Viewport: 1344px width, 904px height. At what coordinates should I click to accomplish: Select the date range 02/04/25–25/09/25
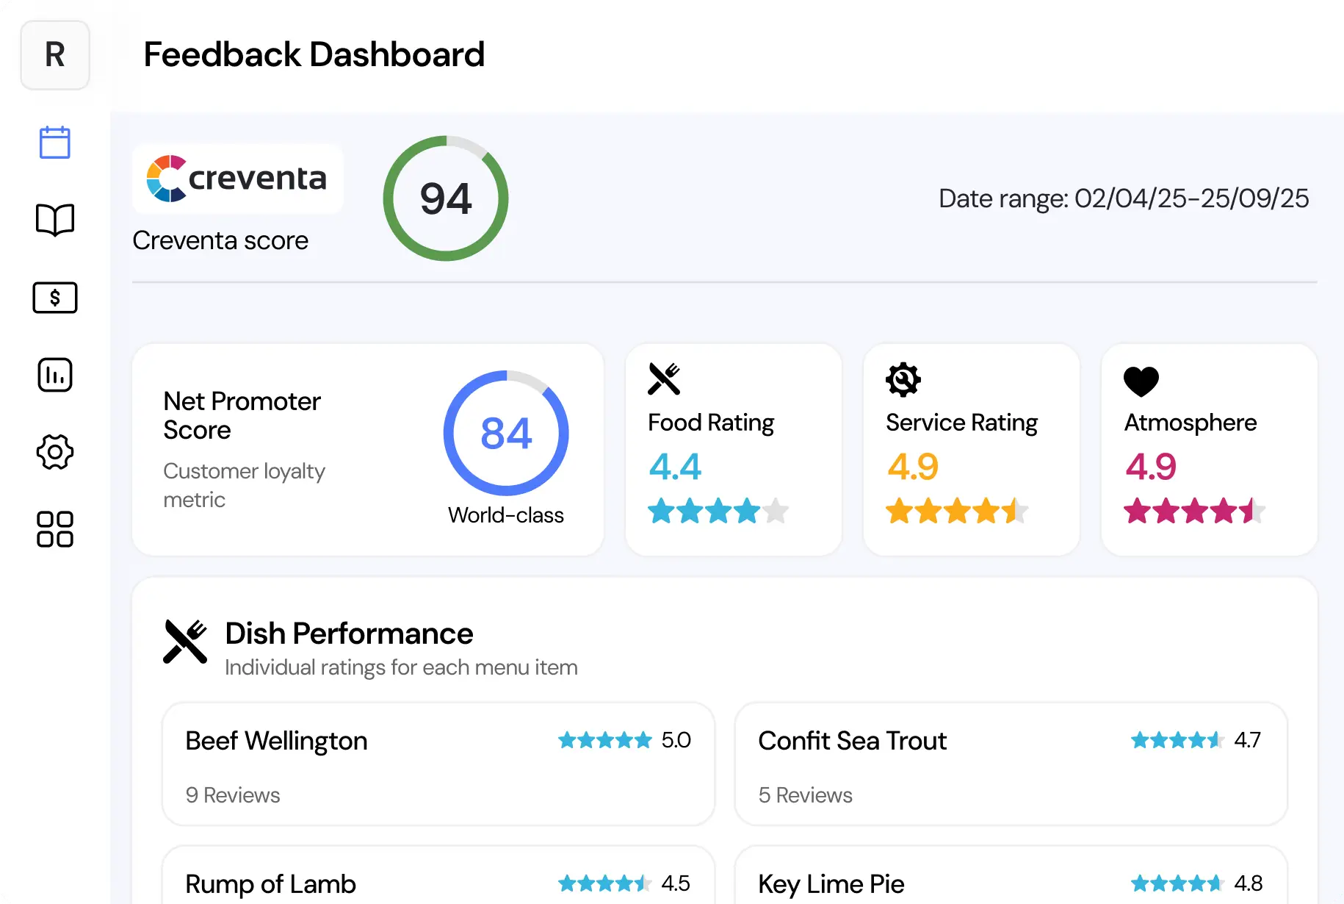click(1124, 198)
